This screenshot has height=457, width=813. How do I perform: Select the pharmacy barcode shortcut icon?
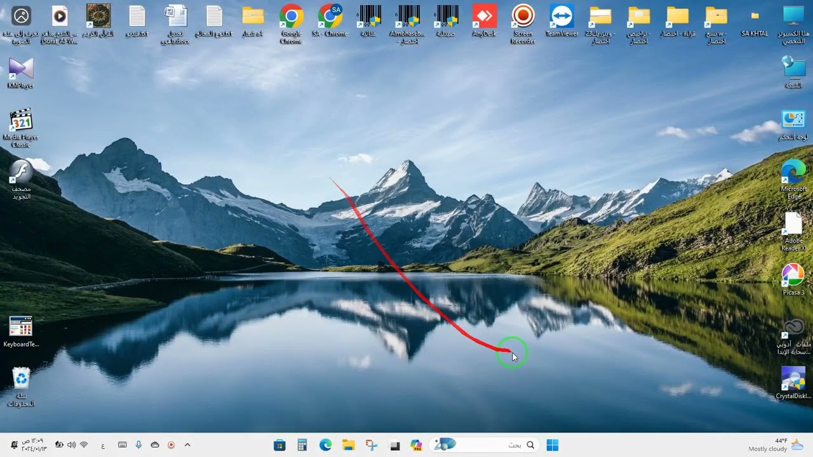pos(446,21)
